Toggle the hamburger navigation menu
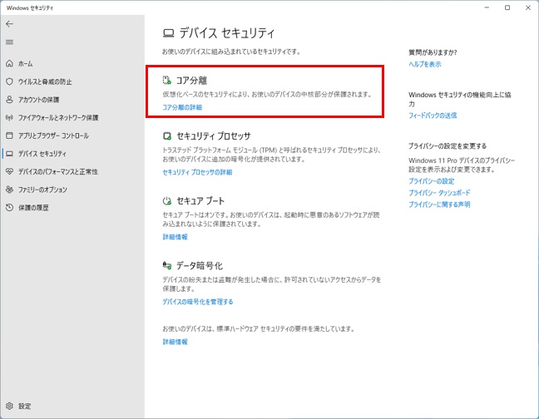 click(x=10, y=42)
